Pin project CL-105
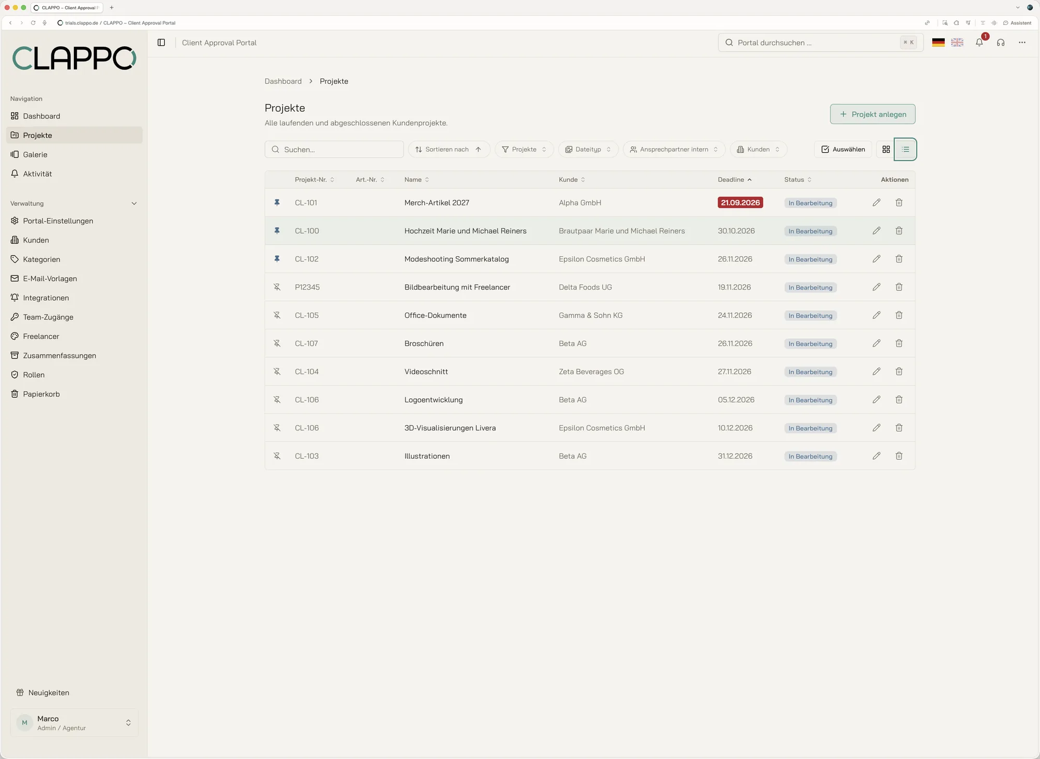1040x759 pixels. click(277, 315)
